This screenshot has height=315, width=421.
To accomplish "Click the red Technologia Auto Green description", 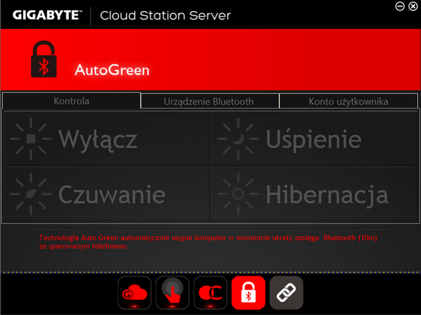I will 208,242.
